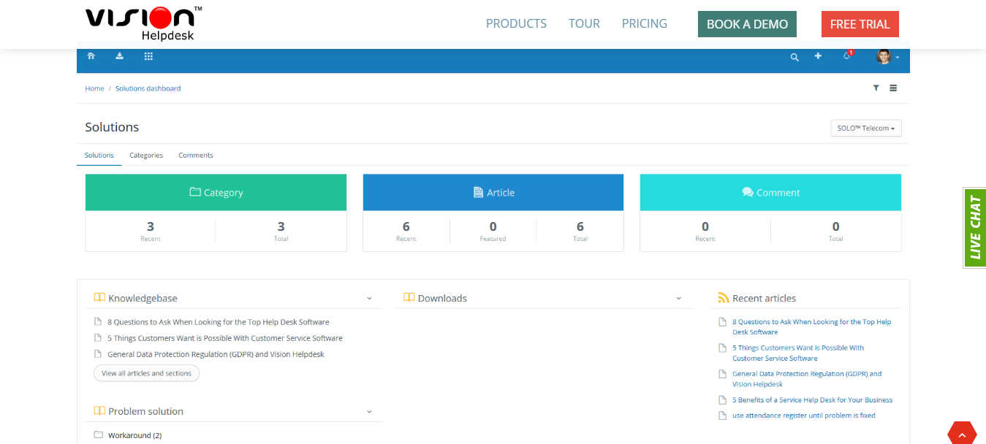Click the BOOK A DEMO button
This screenshot has width=986, height=444.
pyautogui.click(x=747, y=23)
